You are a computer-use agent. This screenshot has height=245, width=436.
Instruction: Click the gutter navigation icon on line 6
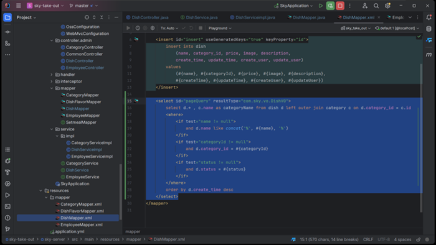point(136,39)
